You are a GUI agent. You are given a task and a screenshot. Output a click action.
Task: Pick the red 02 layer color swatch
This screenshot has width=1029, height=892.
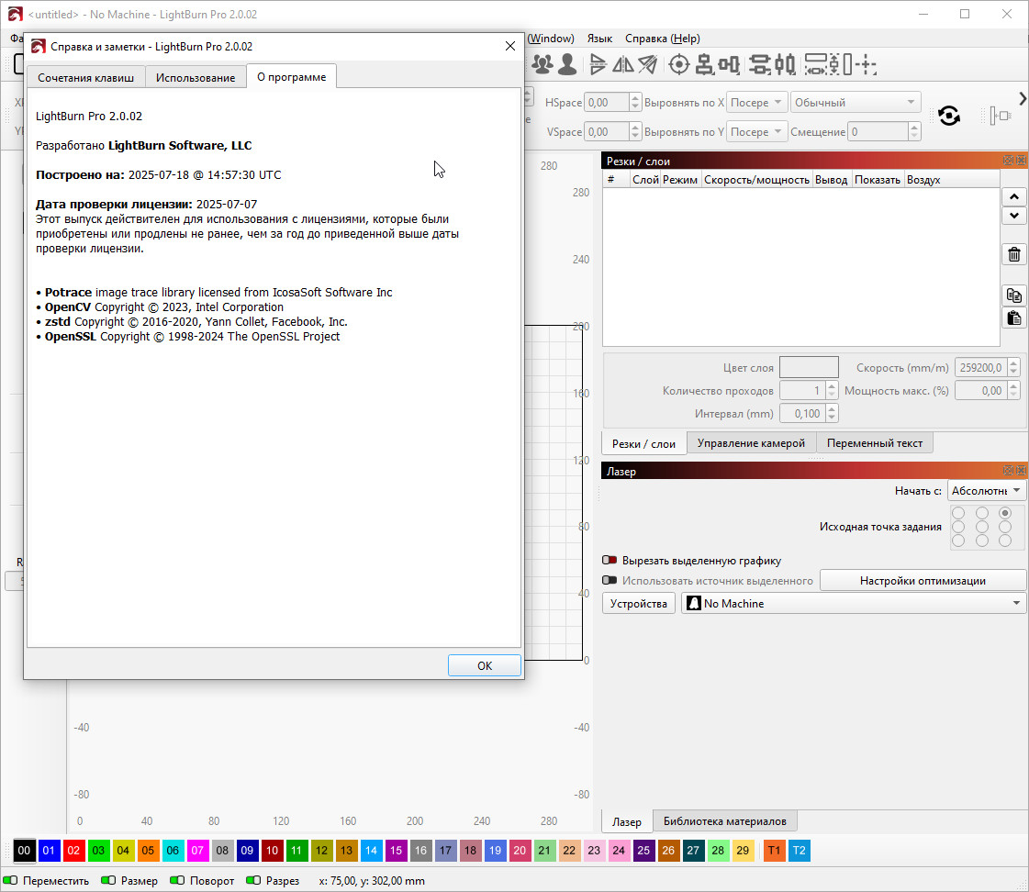[x=74, y=851]
